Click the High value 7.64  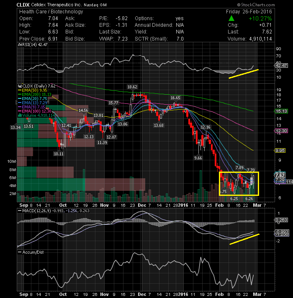pos(53,25)
